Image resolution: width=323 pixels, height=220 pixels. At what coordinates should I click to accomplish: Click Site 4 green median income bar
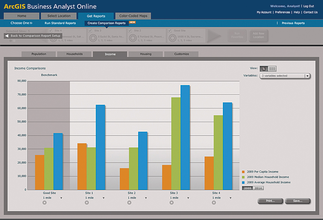(x=218, y=153)
